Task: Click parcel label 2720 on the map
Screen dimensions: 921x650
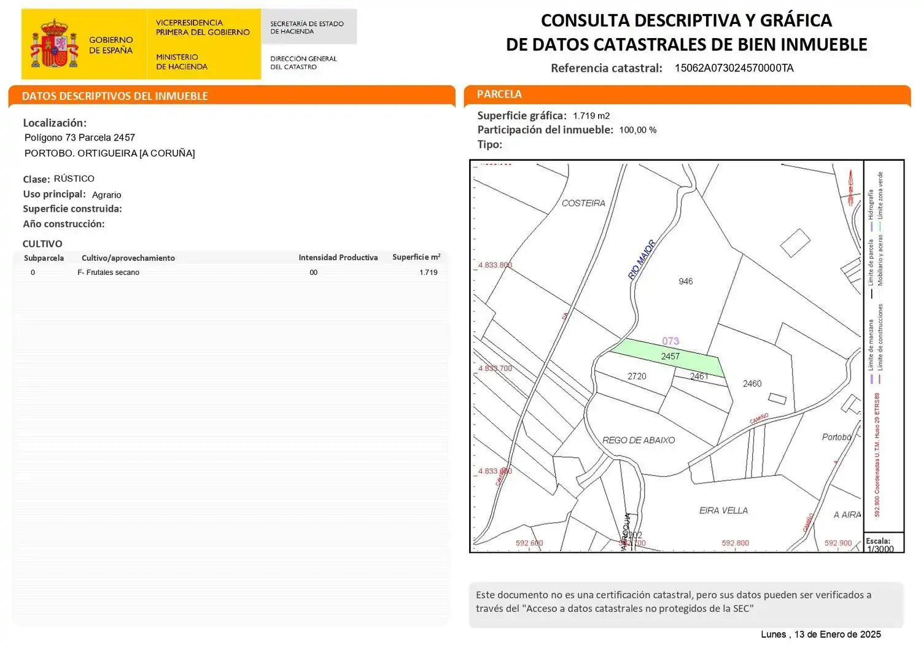Action: pos(637,376)
